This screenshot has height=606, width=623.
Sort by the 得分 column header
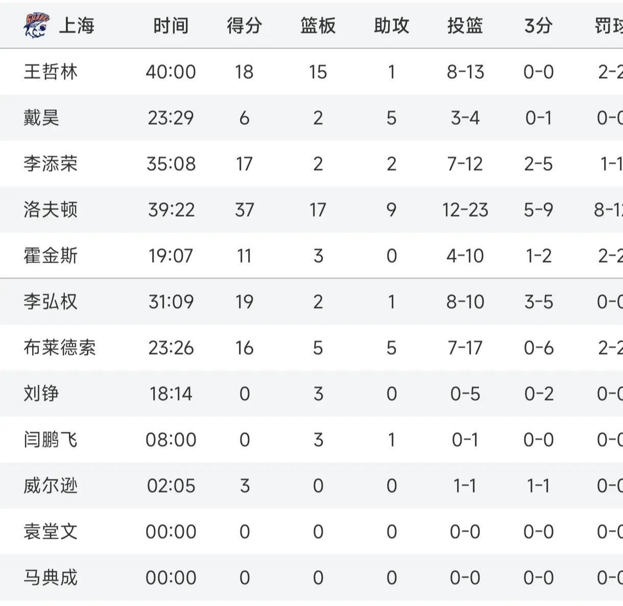244,26
